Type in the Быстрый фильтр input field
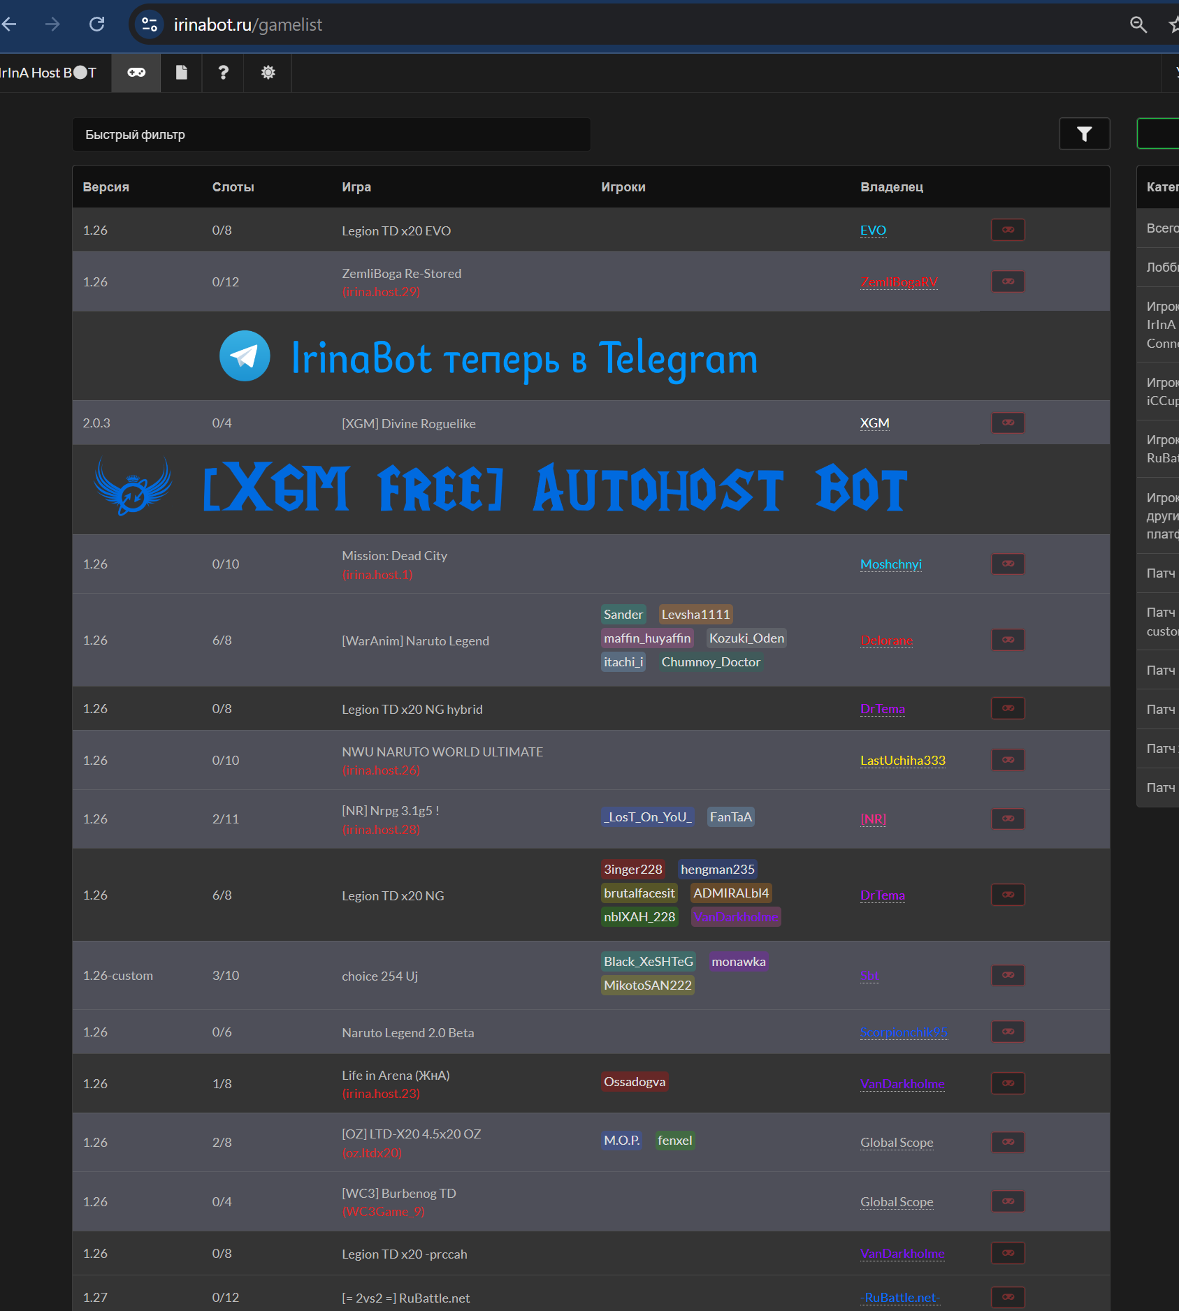 [331, 135]
